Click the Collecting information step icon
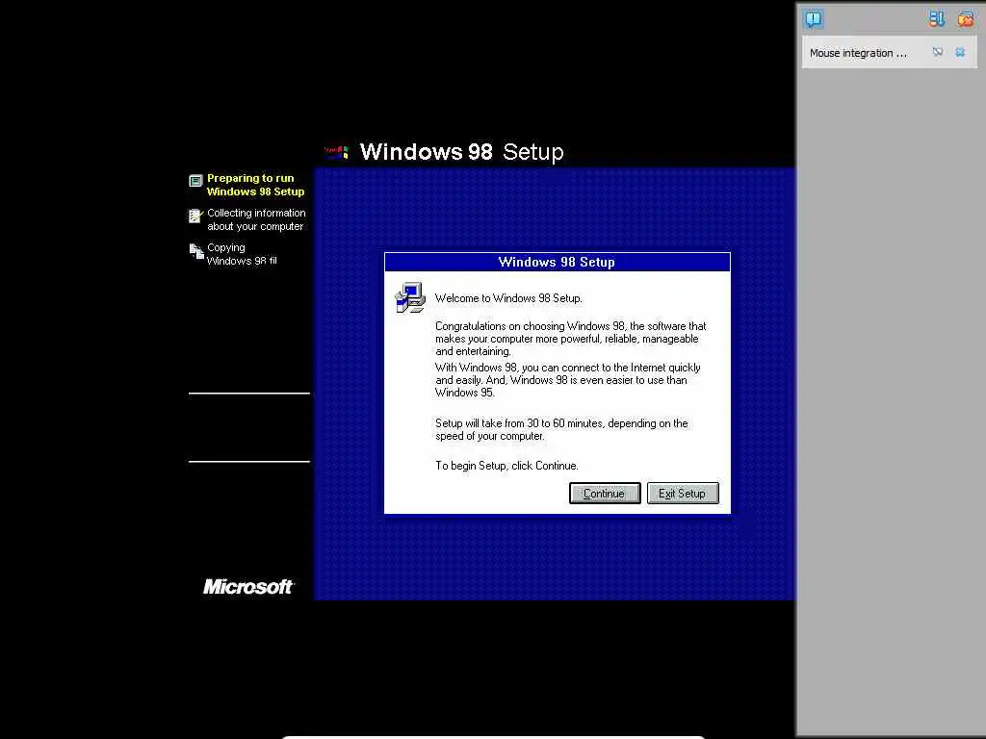986x739 pixels. pyautogui.click(x=195, y=217)
